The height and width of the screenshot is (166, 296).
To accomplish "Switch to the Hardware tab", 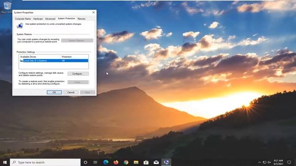I will click(x=38, y=19).
